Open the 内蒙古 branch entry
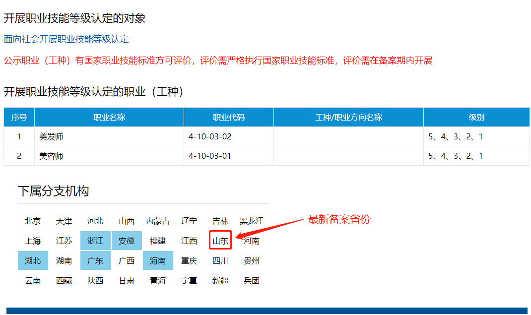The width and height of the screenshot is (531, 315). point(158,221)
